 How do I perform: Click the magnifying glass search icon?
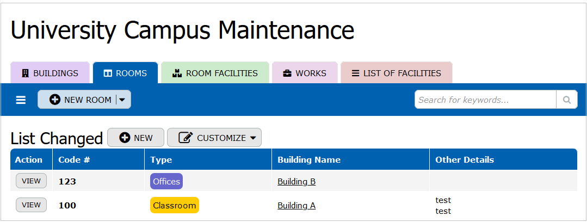click(x=567, y=100)
